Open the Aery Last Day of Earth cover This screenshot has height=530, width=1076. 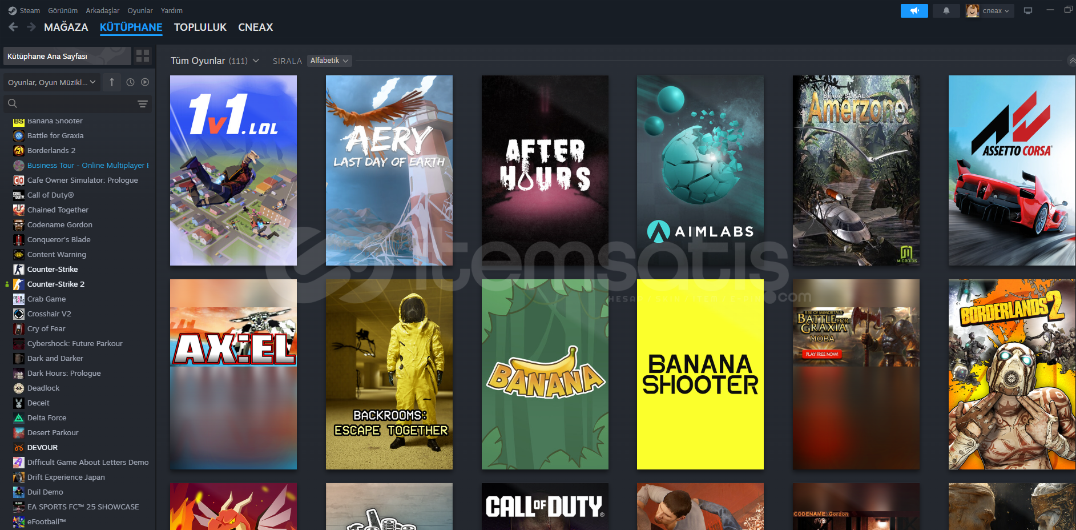click(389, 170)
